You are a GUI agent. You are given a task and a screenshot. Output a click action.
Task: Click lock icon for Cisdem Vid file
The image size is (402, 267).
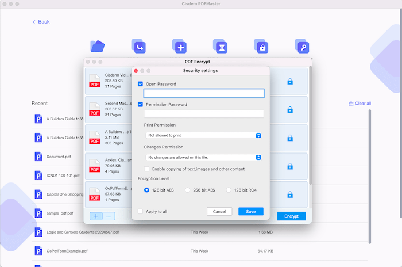[290, 82]
